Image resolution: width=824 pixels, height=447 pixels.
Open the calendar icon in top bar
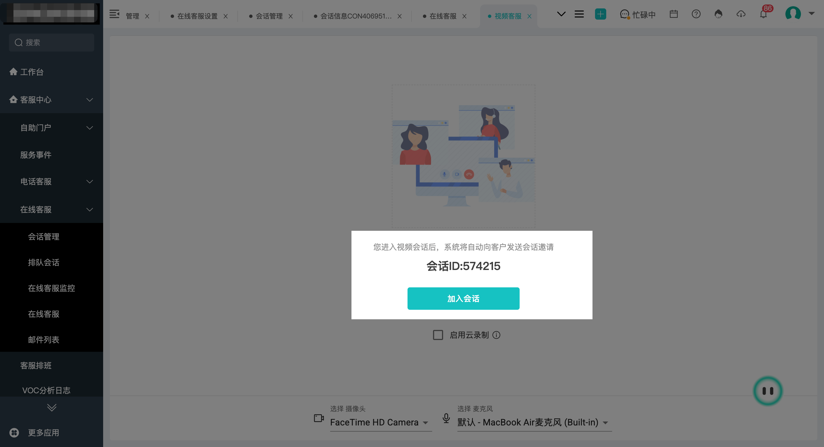click(674, 14)
